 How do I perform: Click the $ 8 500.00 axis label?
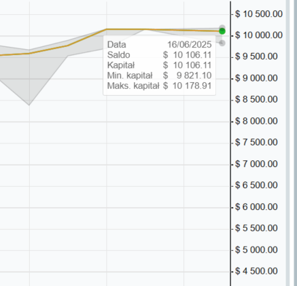256,100
